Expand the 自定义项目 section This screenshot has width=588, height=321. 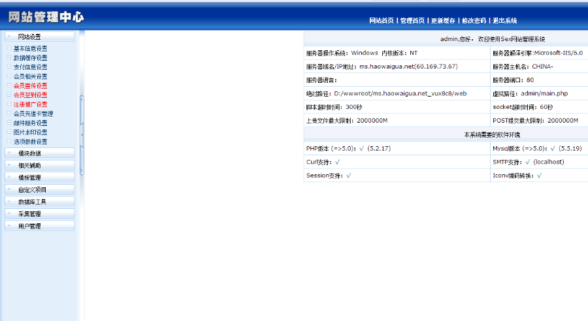click(x=39, y=189)
